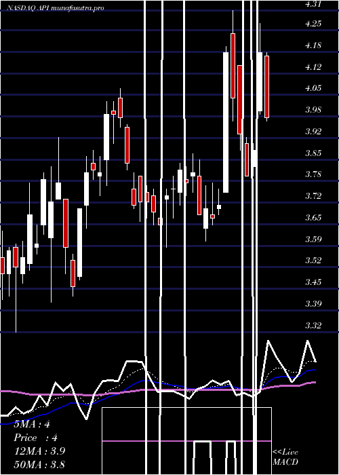Click the 3.72 price axis label
Image resolution: width=339 pixels, height=475 pixels.
click(x=314, y=195)
